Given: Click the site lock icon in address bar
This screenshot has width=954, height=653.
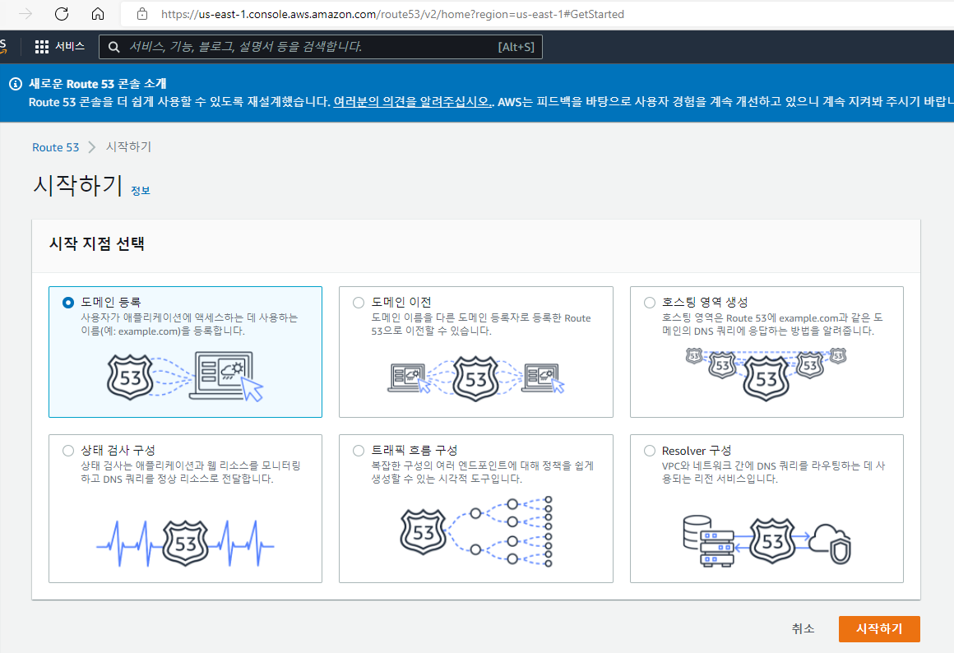Looking at the screenshot, I should coord(141,14).
